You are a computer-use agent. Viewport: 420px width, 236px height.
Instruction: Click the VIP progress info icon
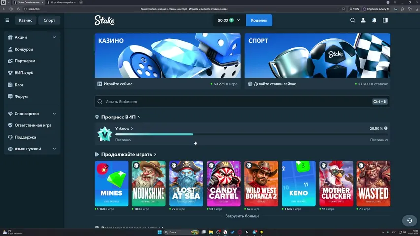(x=386, y=128)
